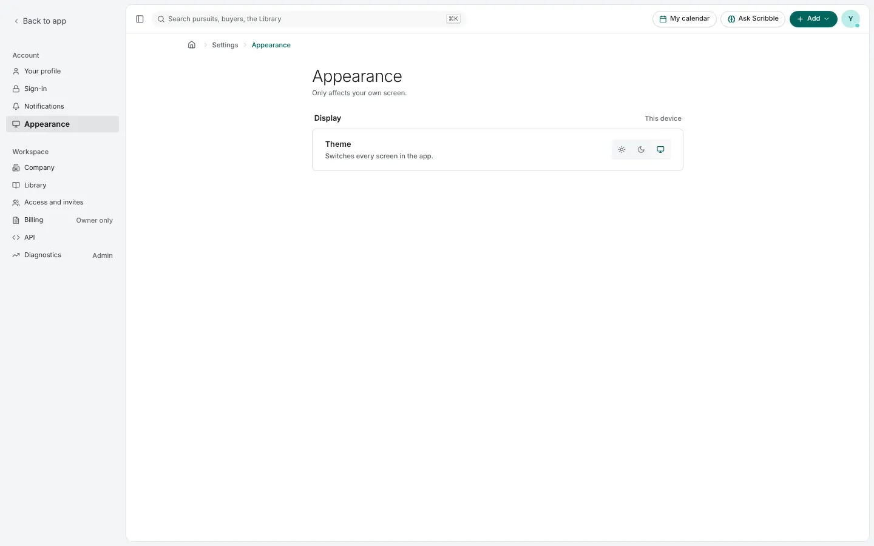This screenshot has height=546, width=874.
Task: Click the 'Owner only' label
Action: [95, 220]
